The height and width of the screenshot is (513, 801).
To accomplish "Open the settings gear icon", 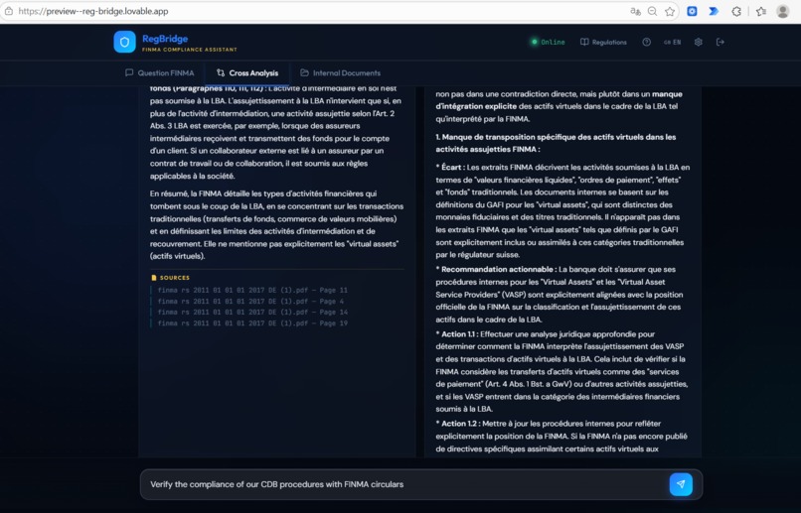I will click(699, 43).
